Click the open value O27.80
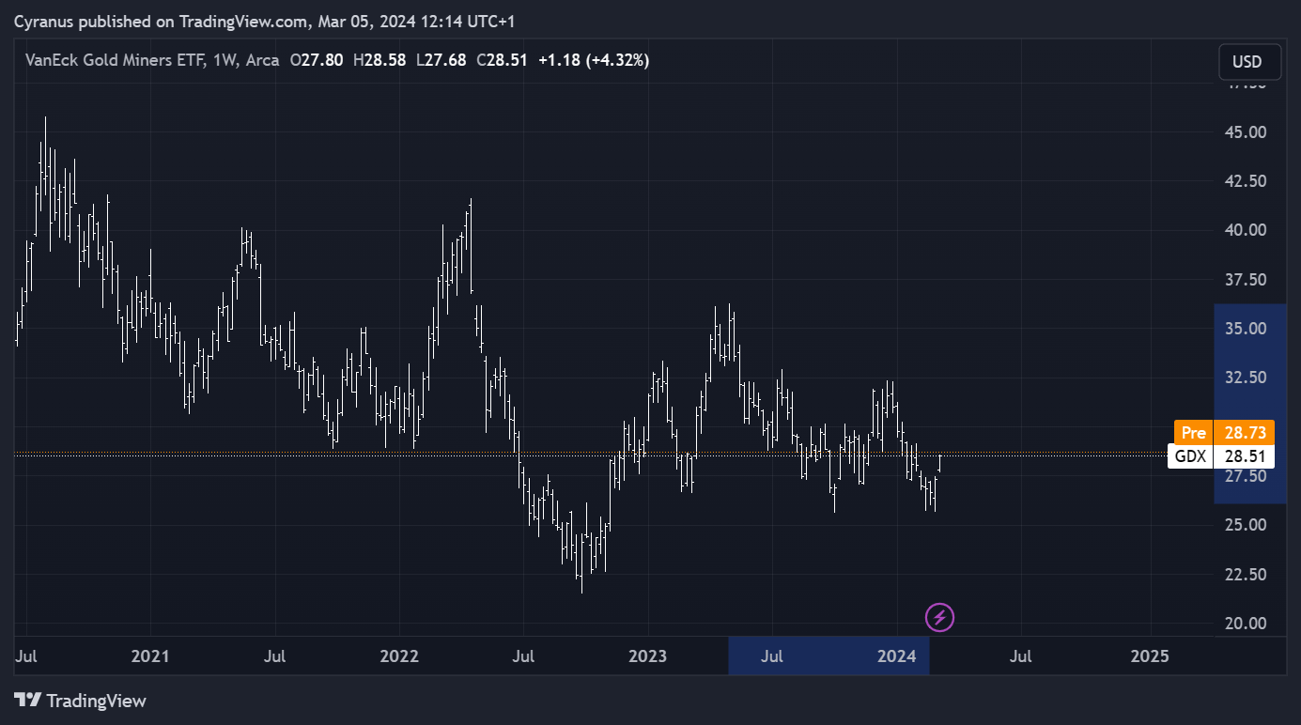The width and height of the screenshot is (1301, 725). [318, 60]
